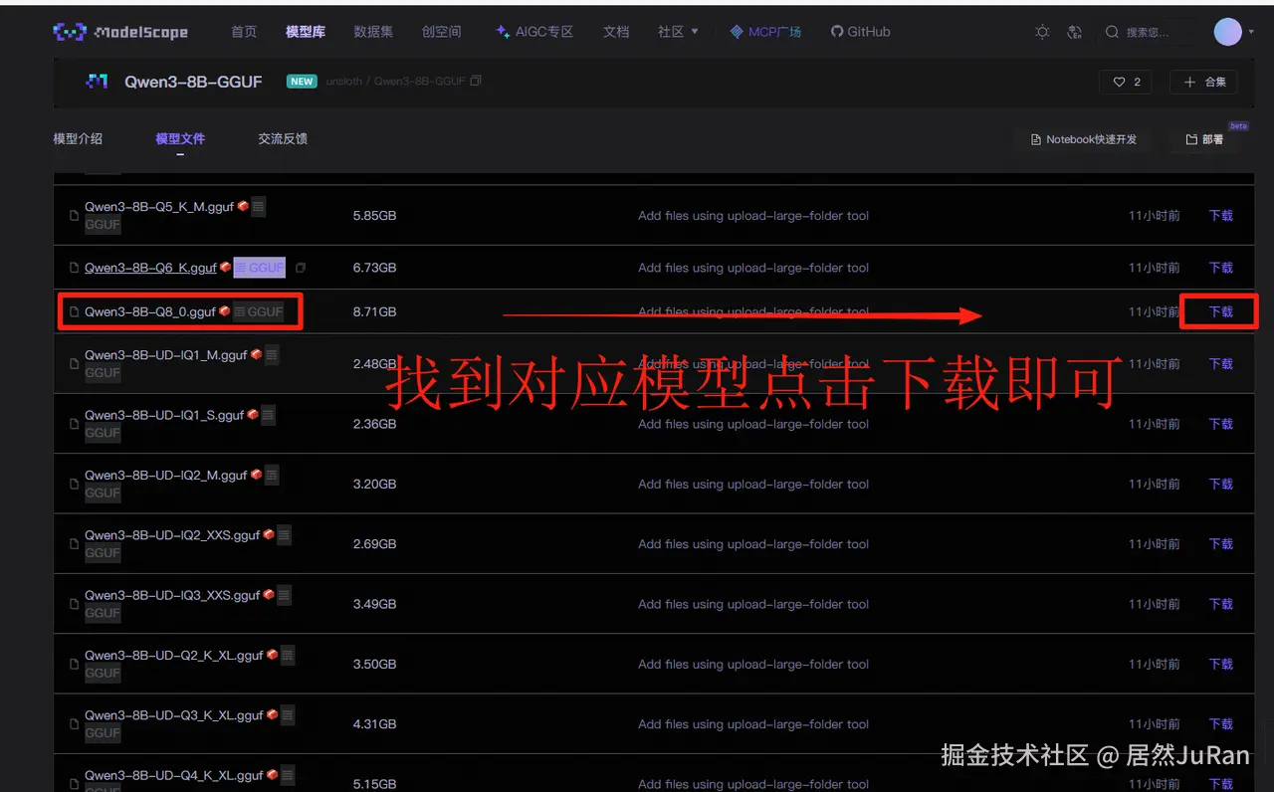
Task: Click the 合集 add-to-collection button
Action: (x=1203, y=82)
